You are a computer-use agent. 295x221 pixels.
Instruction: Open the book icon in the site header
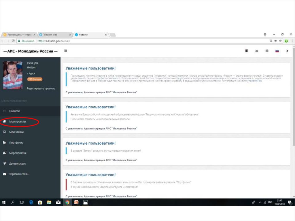point(247,51)
